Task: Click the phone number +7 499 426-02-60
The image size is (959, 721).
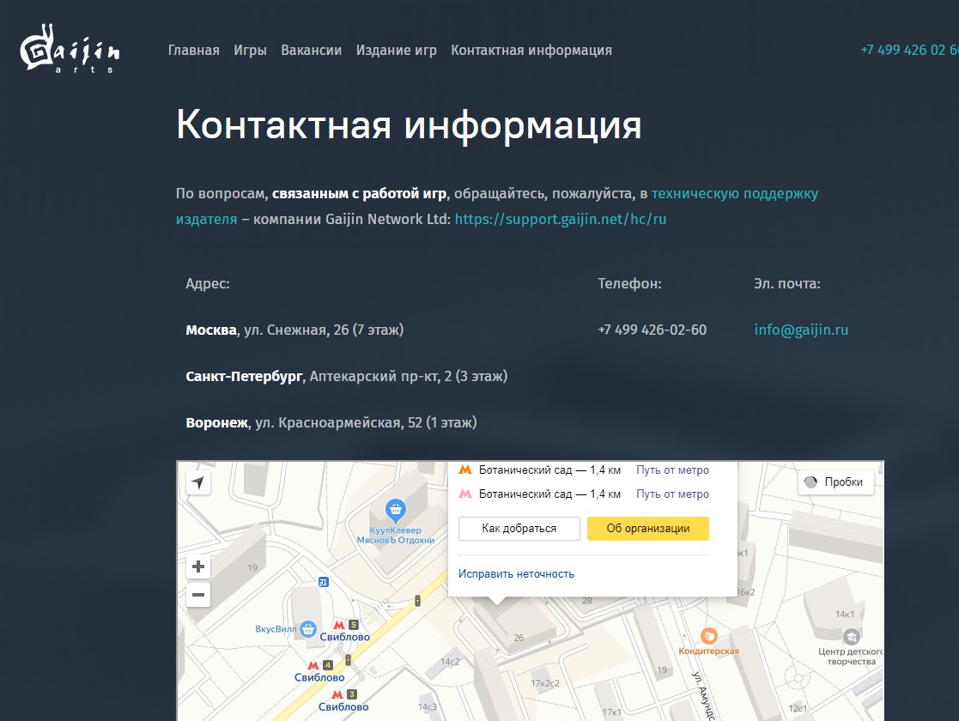Action: [x=652, y=330]
